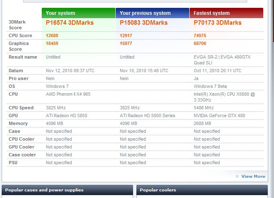Click the 3DMark Score row label
Viewport: 274px width, 198px height.
point(17,25)
